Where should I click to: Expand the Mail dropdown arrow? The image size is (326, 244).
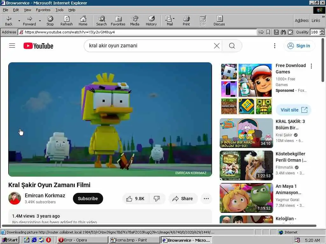coord(174,19)
